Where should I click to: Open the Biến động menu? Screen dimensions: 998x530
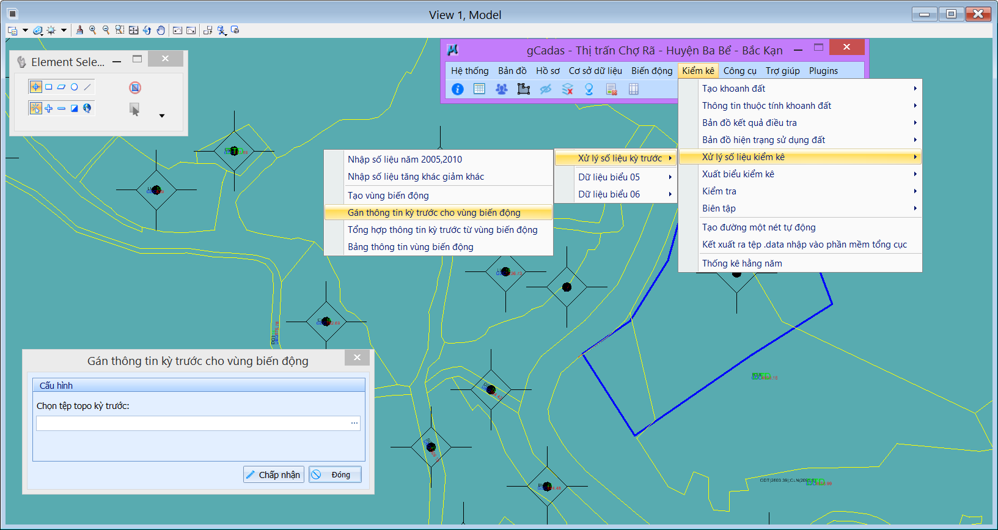[651, 71]
